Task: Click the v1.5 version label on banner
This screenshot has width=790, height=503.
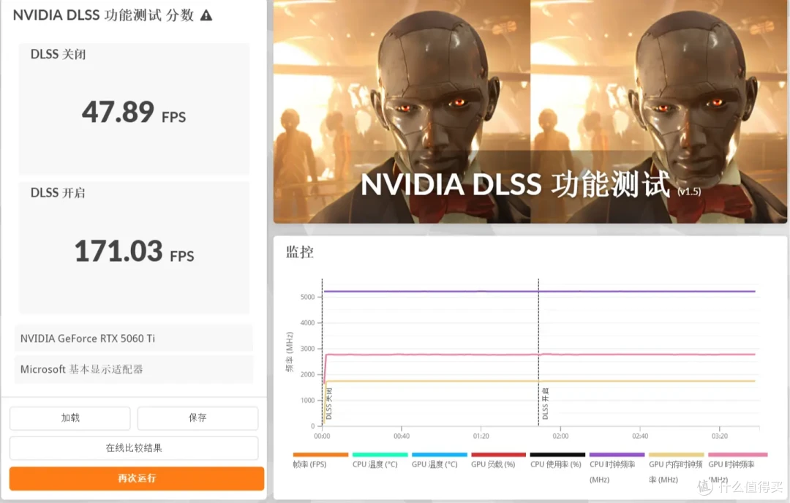Action: [689, 192]
